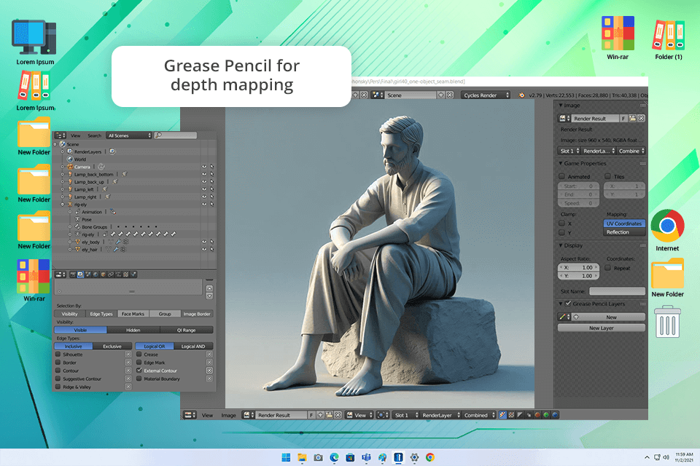
Task: Enable the Animated checkbox
Action: click(562, 176)
